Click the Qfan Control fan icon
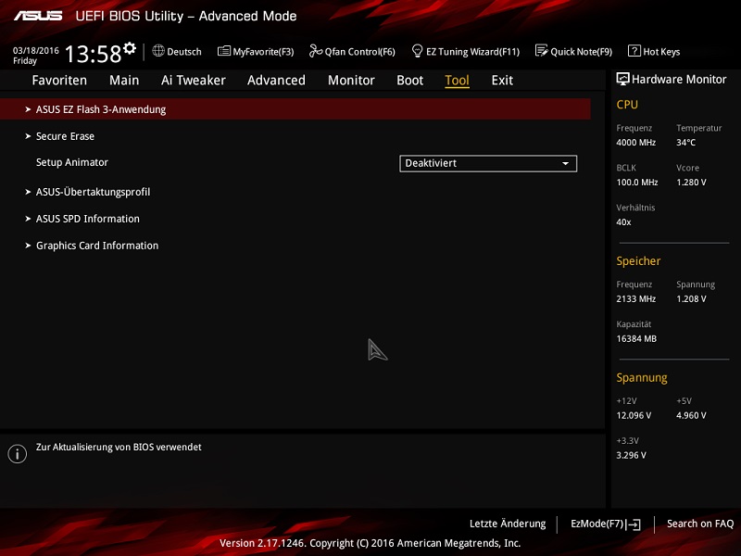The width and height of the screenshot is (741, 556). pos(316,51)
